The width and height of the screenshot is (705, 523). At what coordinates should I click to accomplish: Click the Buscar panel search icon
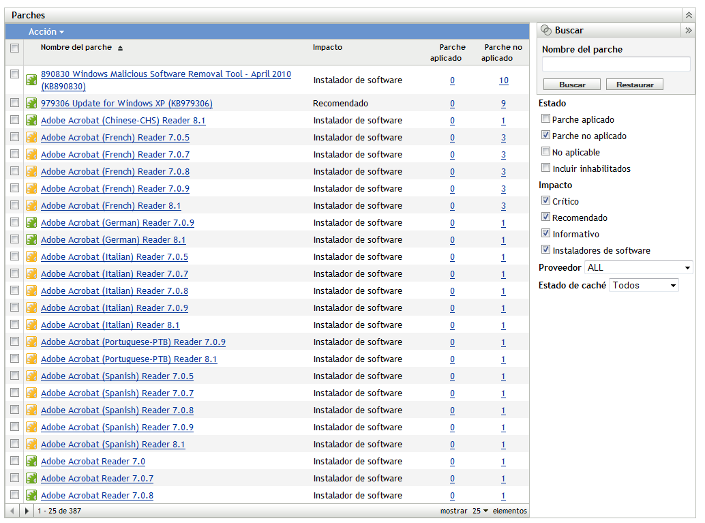546,30
